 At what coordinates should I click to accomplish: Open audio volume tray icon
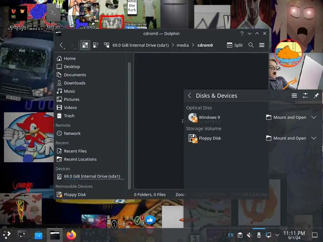click(249, 235)
